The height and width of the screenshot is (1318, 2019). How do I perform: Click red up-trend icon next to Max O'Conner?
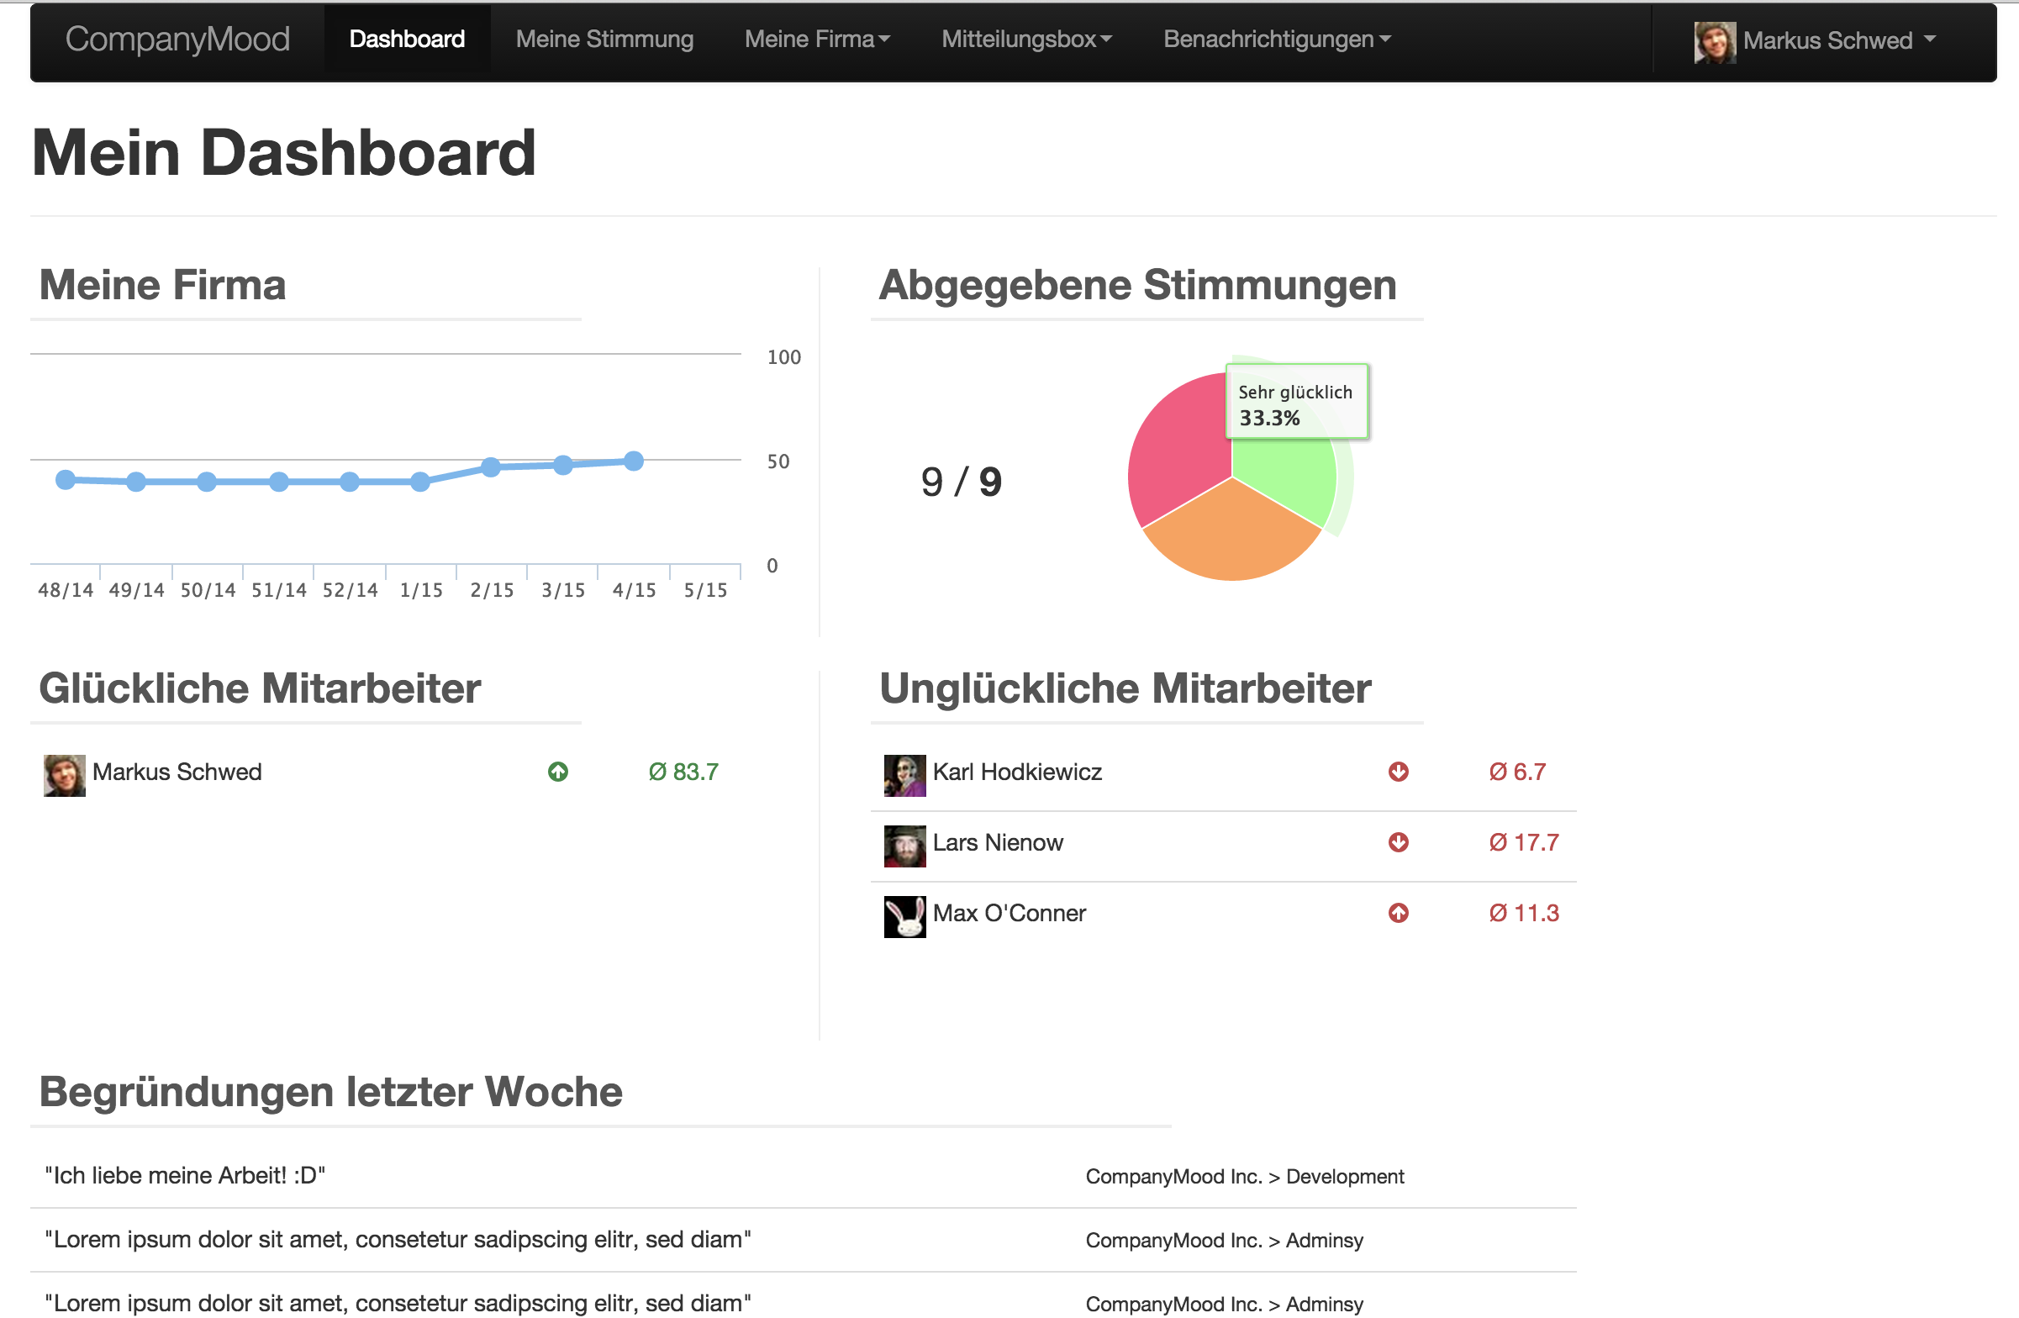pyautogui.click(x=1398, y=913)
